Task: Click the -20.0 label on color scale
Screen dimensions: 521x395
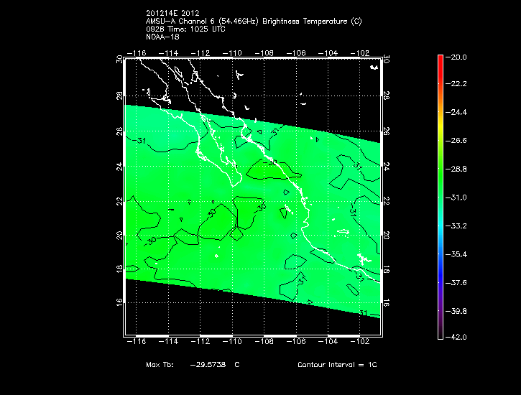Action: [x=456, y=57]
